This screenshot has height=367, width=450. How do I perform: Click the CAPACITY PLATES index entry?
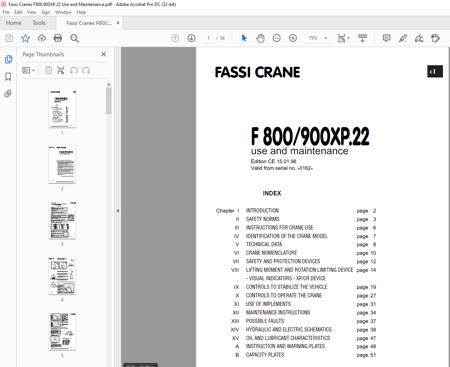[x=265, y=355]
